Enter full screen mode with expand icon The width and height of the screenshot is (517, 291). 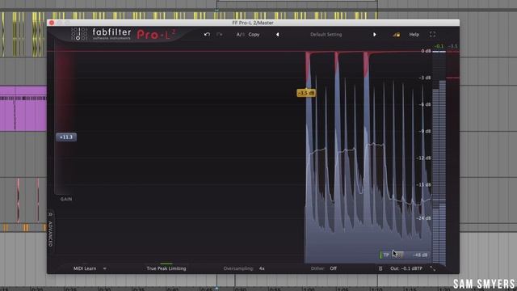point(433,34)
